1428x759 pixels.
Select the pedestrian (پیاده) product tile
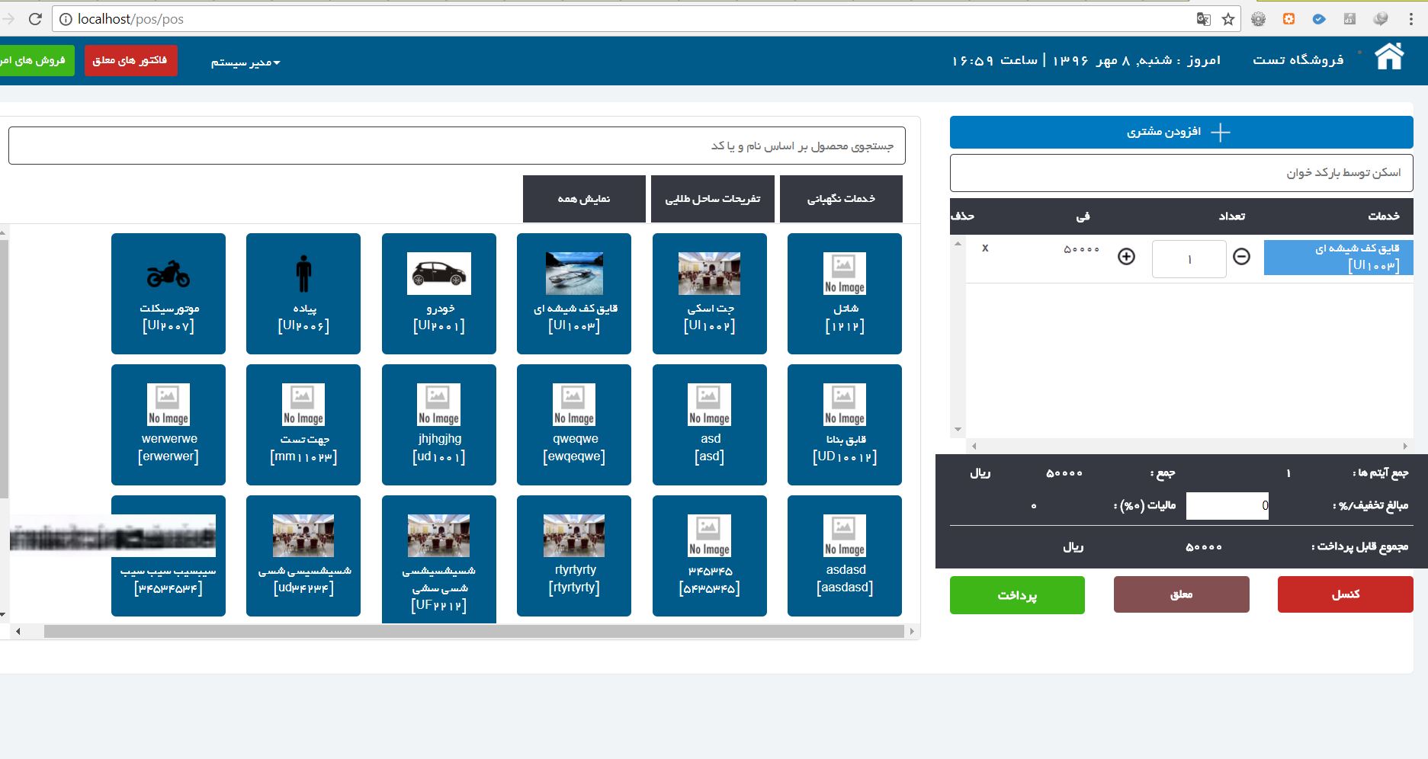point(303,293)
